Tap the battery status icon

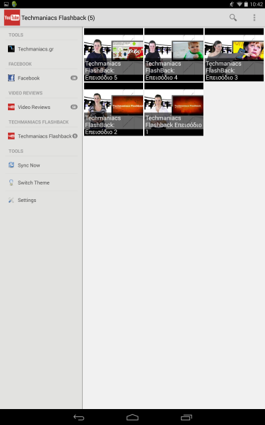[246, 4]
